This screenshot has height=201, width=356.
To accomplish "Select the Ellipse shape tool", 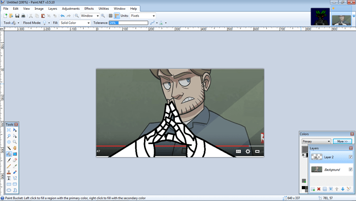I will click(9, 190).
